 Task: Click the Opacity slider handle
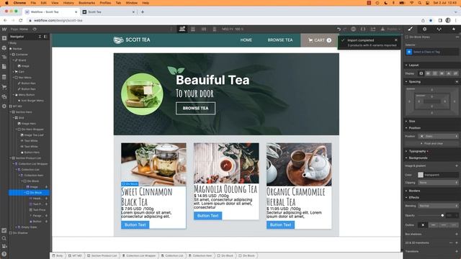[x=442, y=216]
